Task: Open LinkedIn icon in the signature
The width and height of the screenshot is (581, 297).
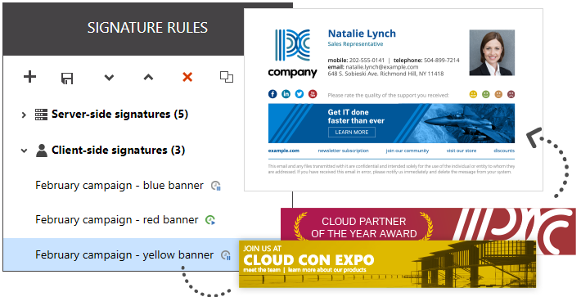Action: 286,94
